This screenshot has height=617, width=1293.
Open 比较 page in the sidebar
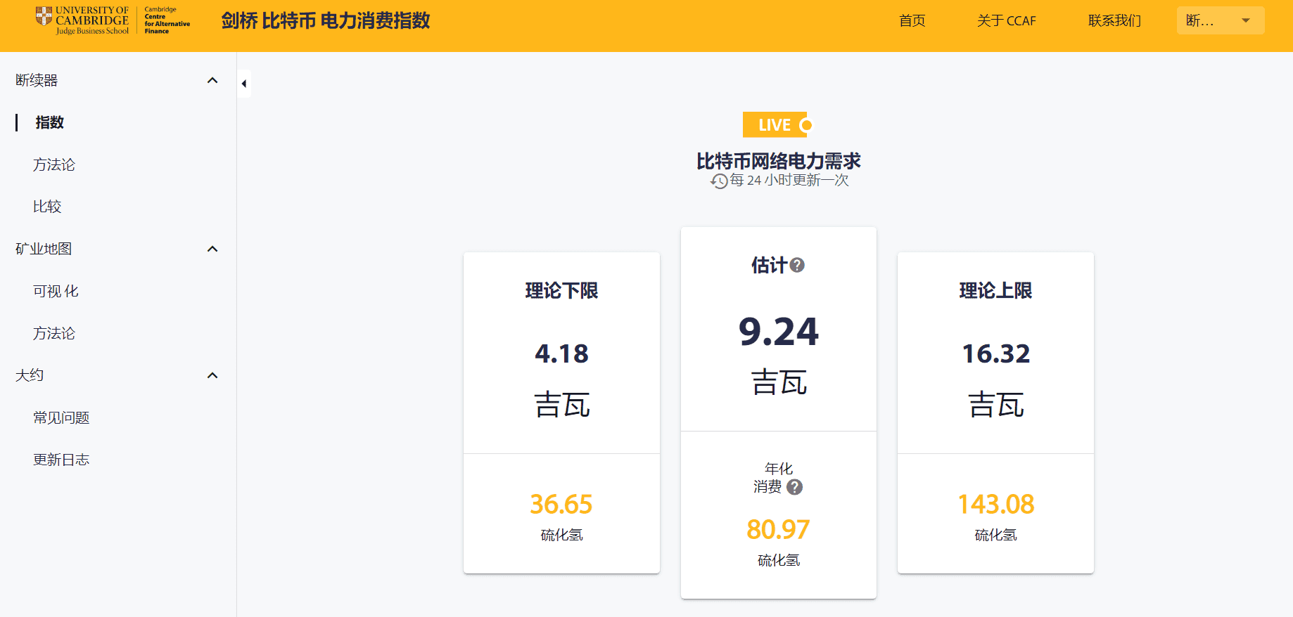point(47,207)
